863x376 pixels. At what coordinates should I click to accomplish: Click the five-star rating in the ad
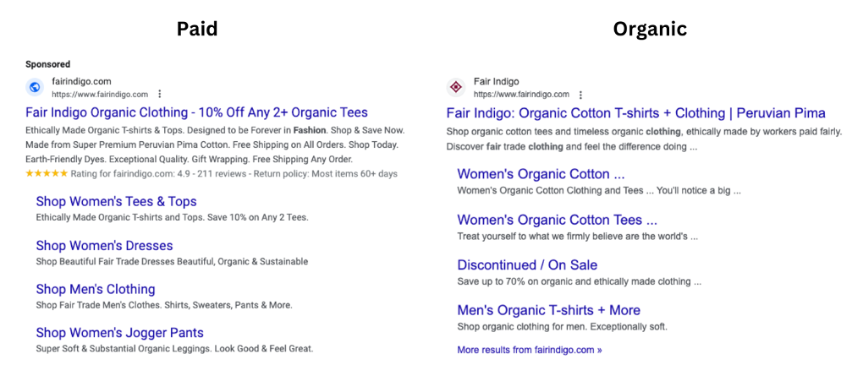pos(47,174)
